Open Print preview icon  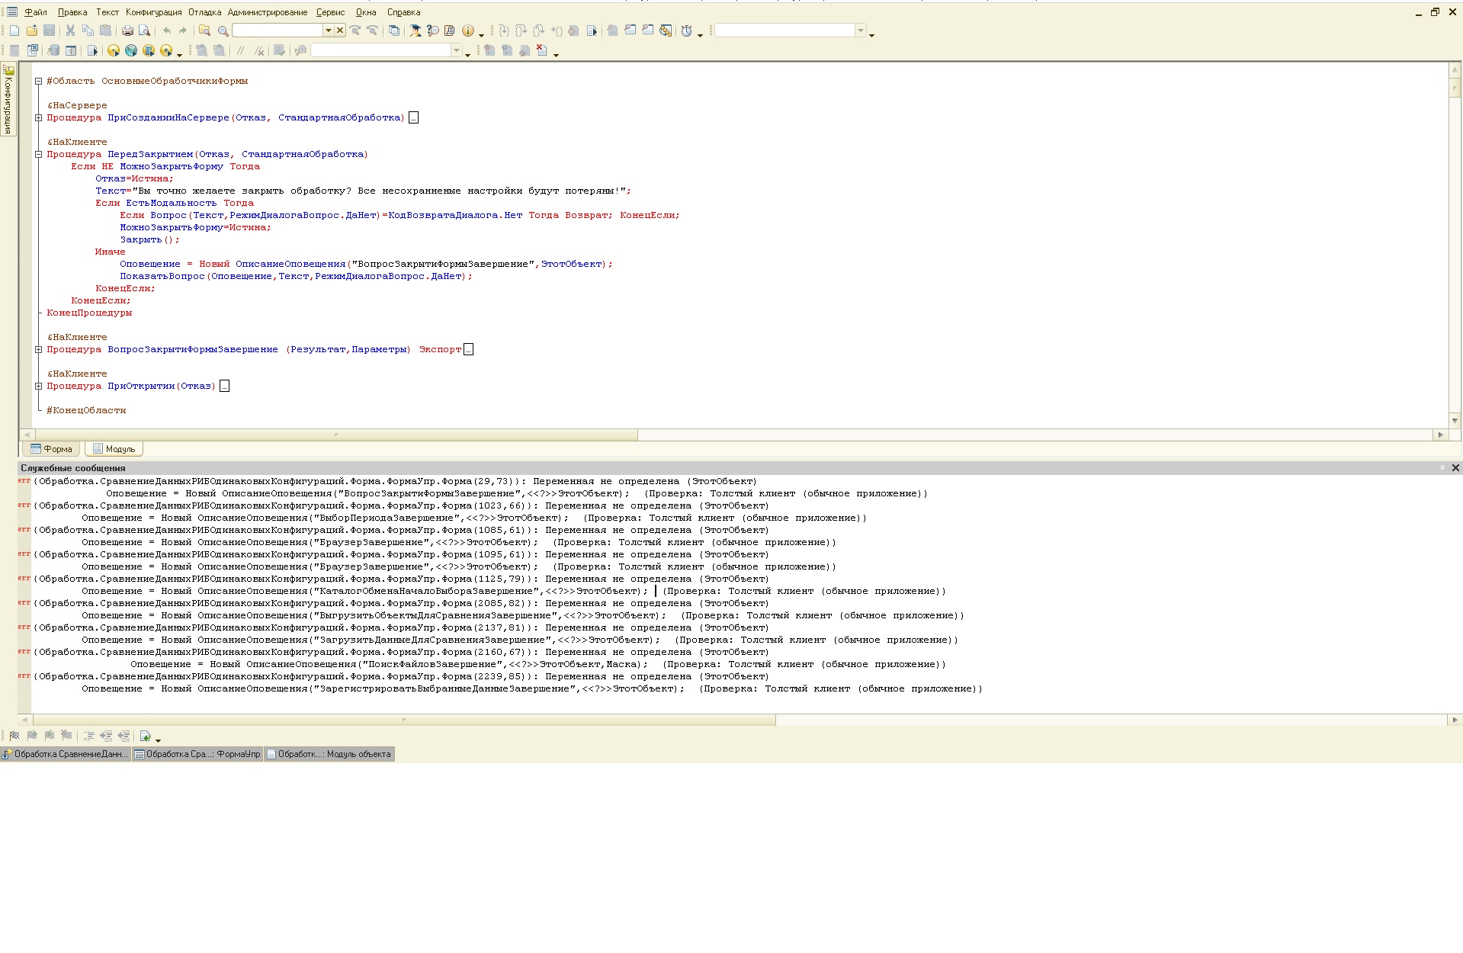144,30
